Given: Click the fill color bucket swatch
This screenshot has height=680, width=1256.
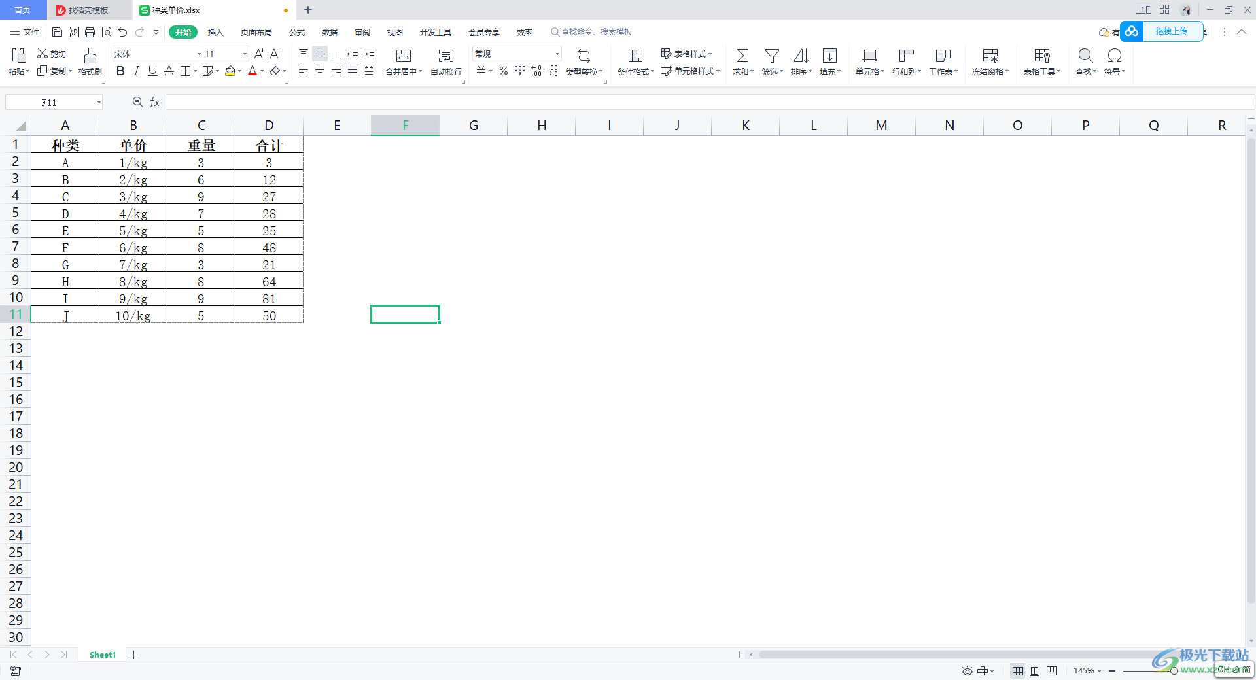Looking at the screenshot, I should (x=230, y=71).
